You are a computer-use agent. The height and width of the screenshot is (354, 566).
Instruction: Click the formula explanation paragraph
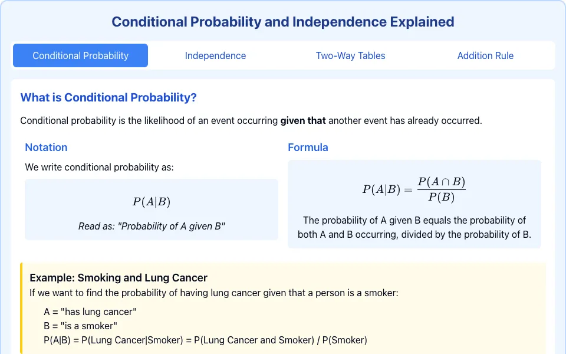click(x=414, y=227)
